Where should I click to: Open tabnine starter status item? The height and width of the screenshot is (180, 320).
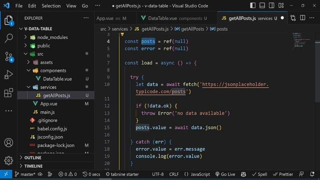pos(122,174)
